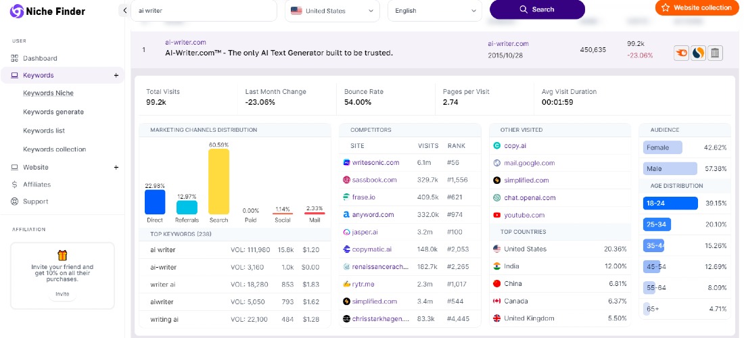Expand Keywords section with plus icon
The width and height of the screenshot is (744, 338).
coord(116,76)
